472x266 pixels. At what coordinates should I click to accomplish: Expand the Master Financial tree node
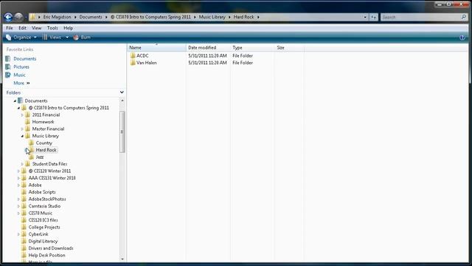click(22, 129)
